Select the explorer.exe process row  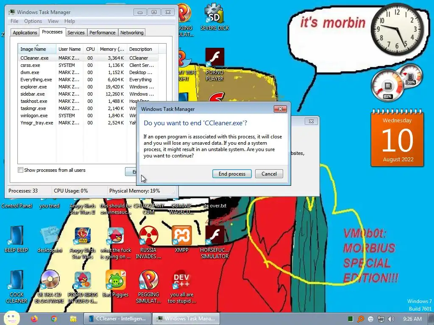[88, 87]
